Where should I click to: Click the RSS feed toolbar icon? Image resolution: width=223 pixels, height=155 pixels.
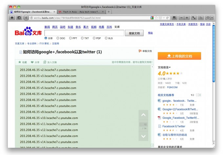click(x=201, y=18)
